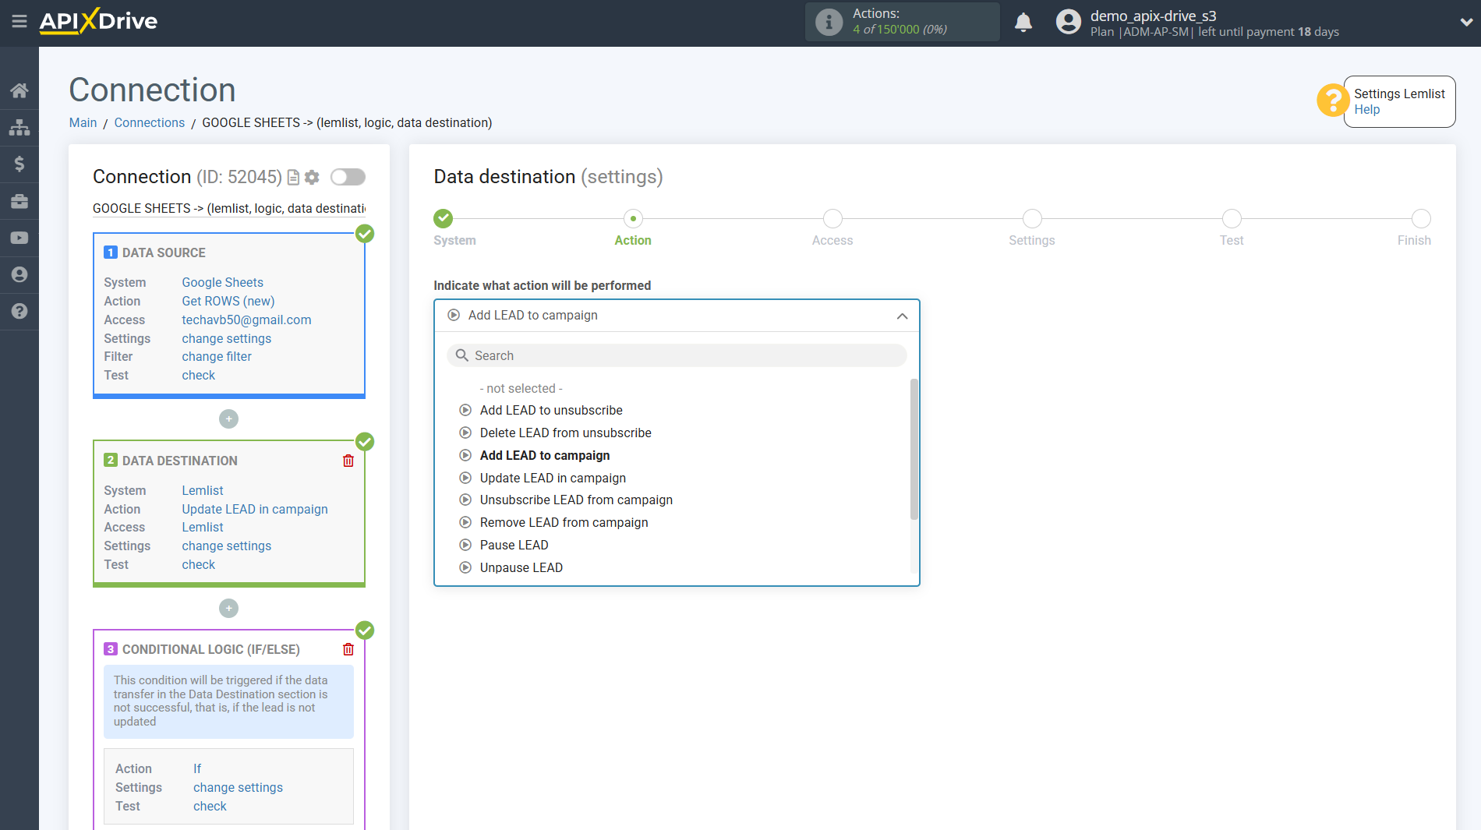The height and width of the screenshot is (830, 1481).
Task: Select the '- not selected -' option
Action: click(521, 388)
